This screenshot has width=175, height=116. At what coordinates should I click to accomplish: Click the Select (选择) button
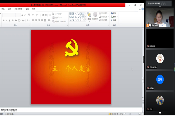114,20
